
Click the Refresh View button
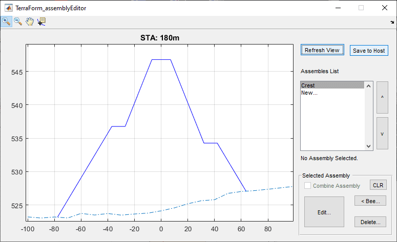point(322,50)
